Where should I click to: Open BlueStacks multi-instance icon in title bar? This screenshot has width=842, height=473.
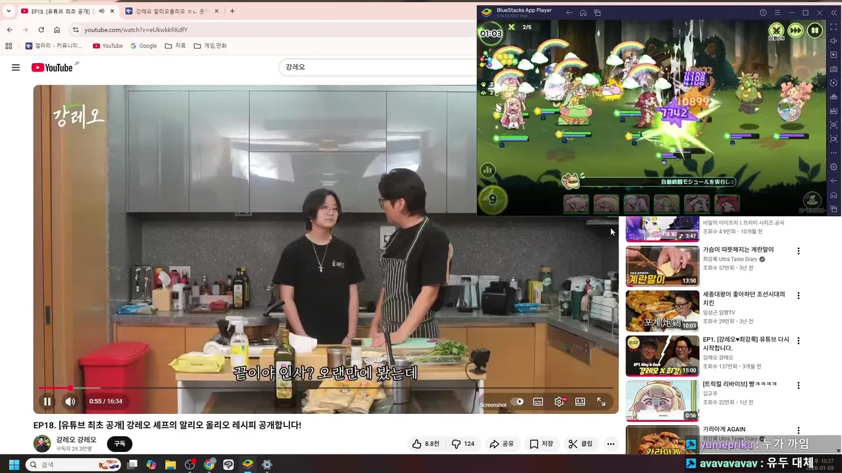click(597, 12)
